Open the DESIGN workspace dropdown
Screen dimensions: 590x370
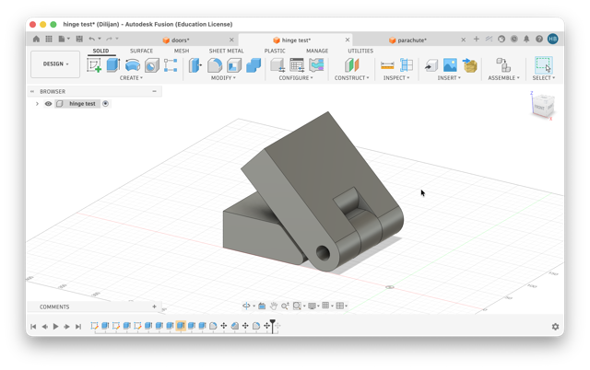55,64
